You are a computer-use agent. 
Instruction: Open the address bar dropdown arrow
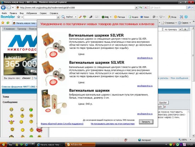(x=136, y=7)
